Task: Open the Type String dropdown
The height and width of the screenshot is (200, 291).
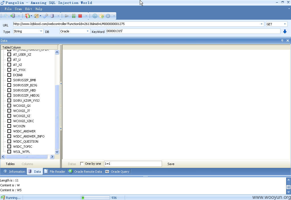Action: click(x=41, y=31)
